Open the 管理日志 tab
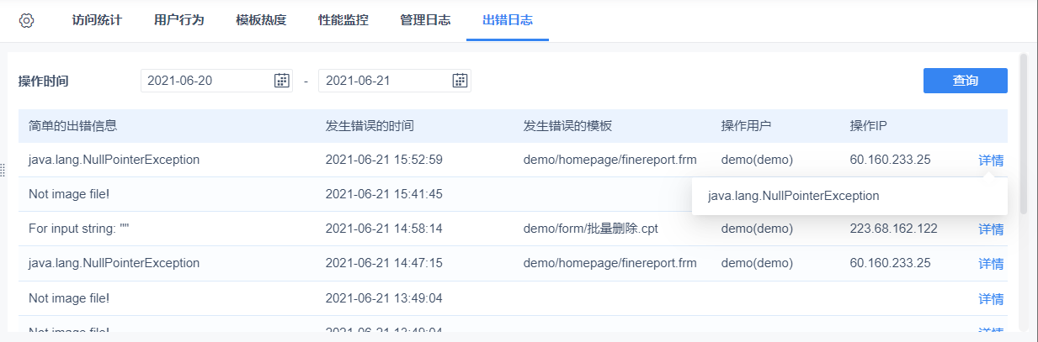Image resolution: width=1038 pixels, height=342 pixels. pyautogui.click(x=425, y=20)
